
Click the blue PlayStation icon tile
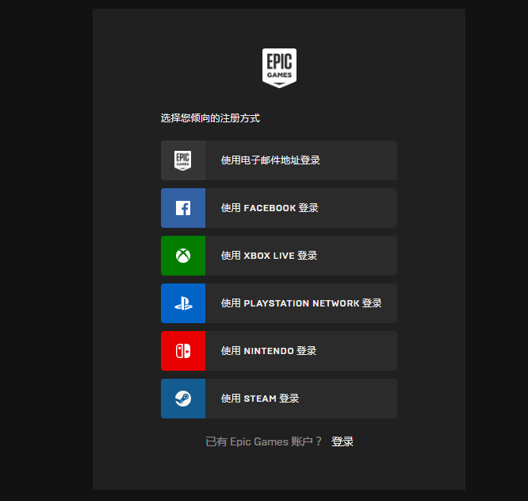[x=183, y=303]
